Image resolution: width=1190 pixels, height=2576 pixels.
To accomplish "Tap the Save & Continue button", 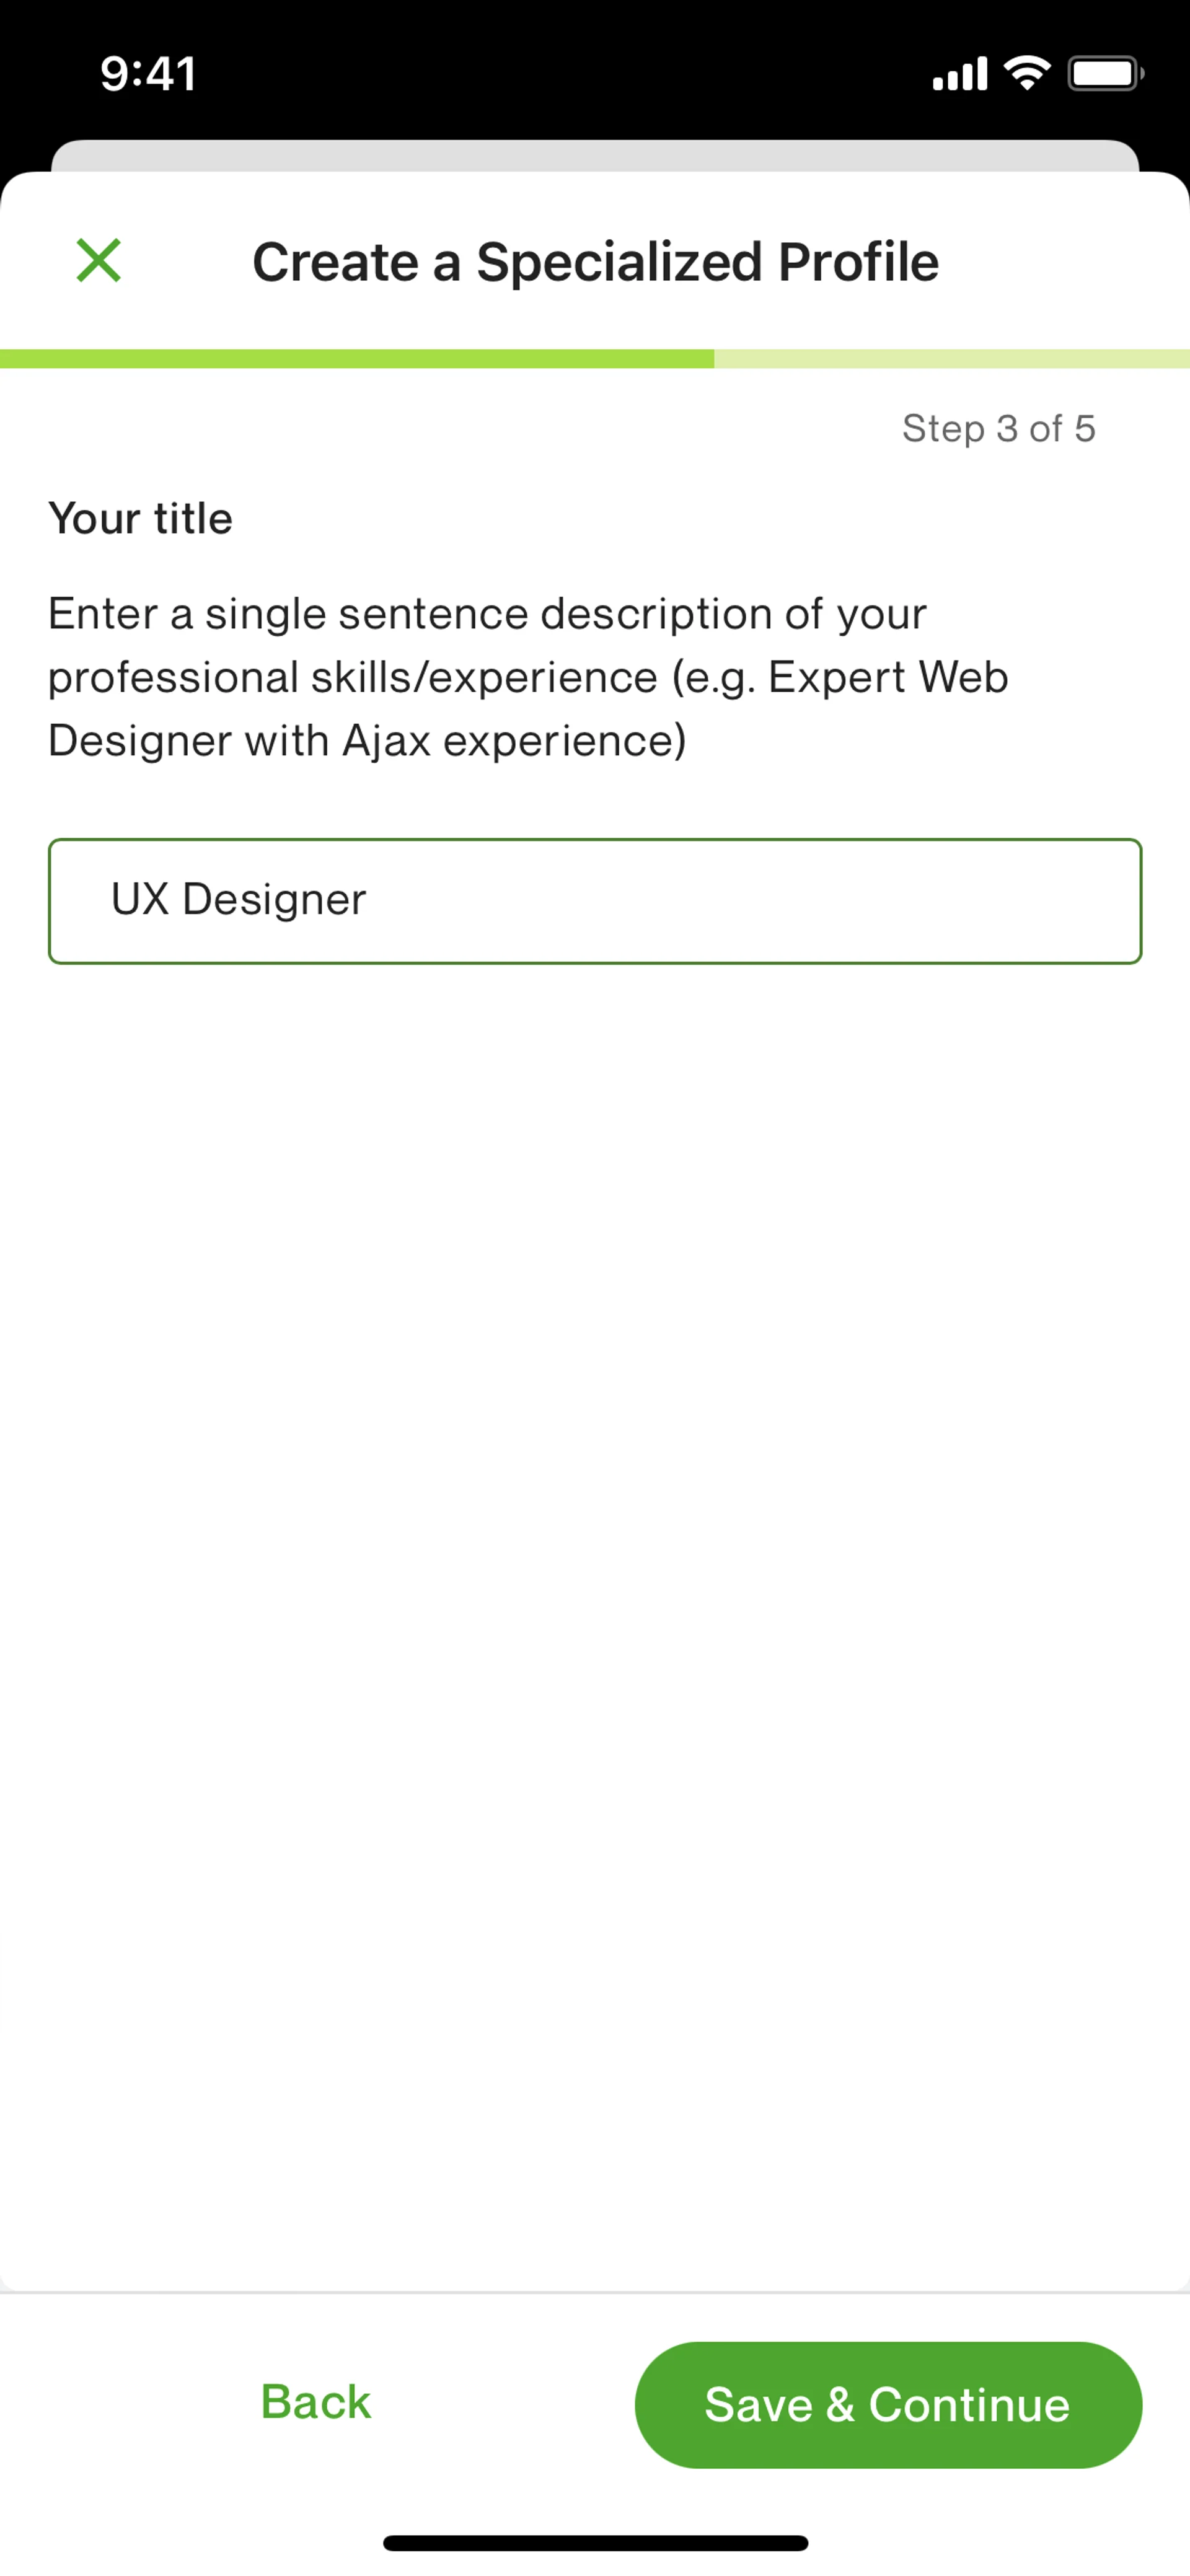I will [x=888, y=2404].
